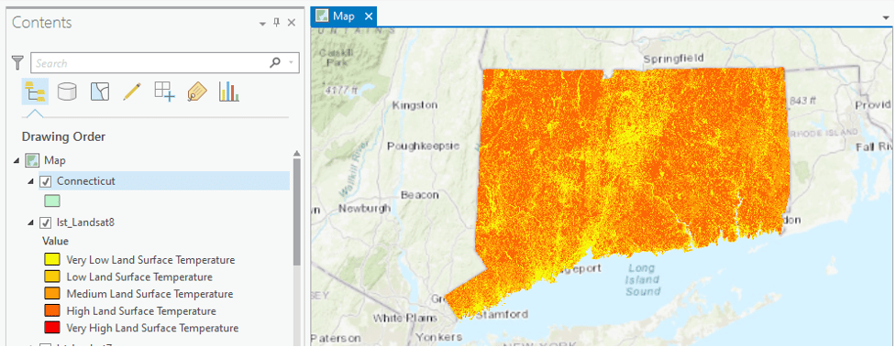Screen dimensions: 896x347
Task: Click the Contents scrollbar up arrow
Action: 296,153
